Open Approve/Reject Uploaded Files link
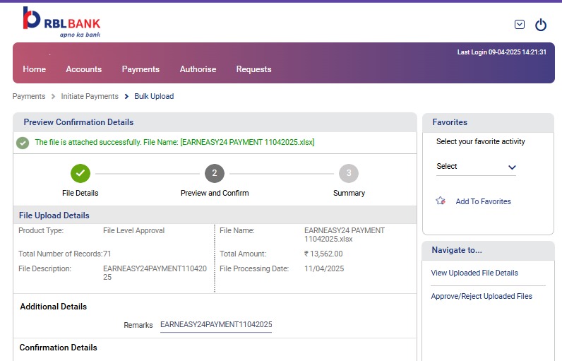Viewport: 562px width, 361px height. [x=482, y=296]
